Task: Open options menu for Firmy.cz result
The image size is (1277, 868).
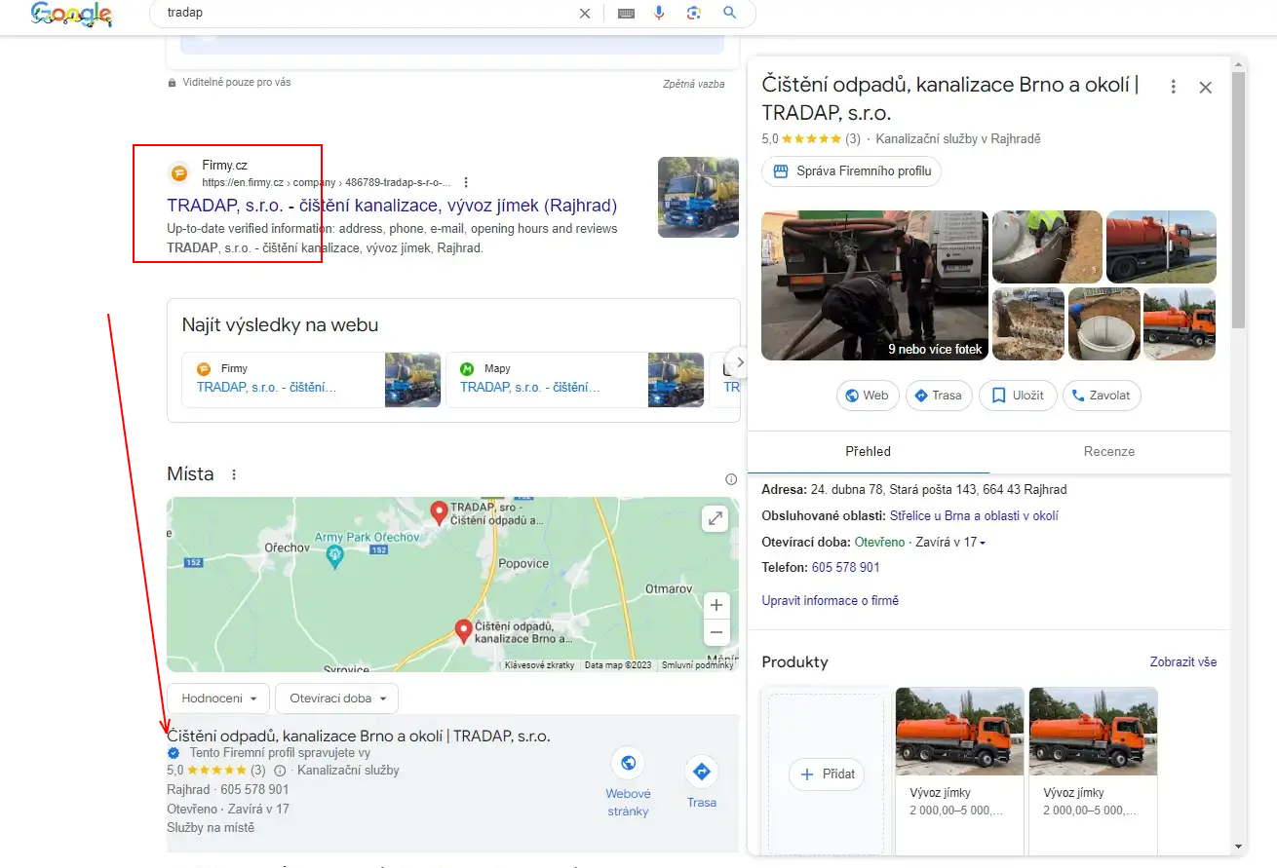Action: click(x=466, y=182)
